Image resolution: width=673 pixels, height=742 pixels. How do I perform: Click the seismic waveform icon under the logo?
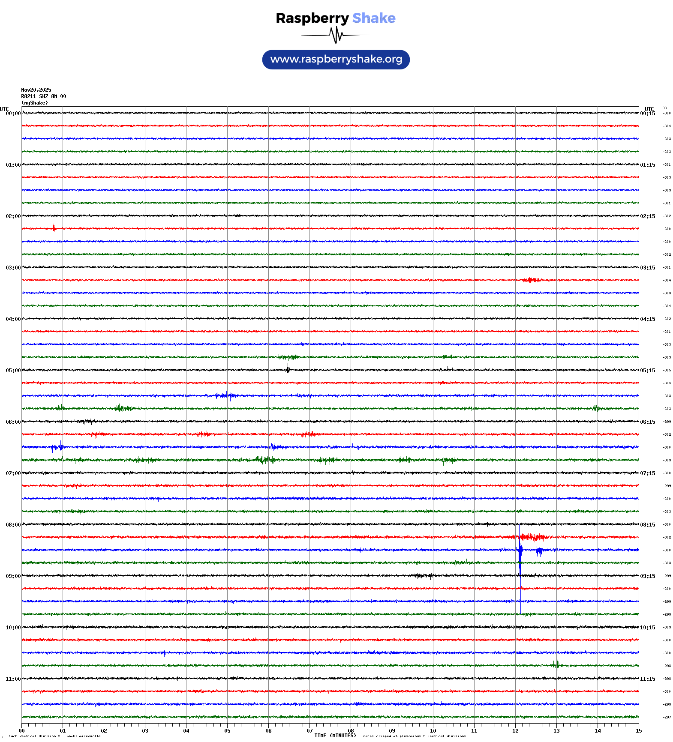[x=336, y=35]
